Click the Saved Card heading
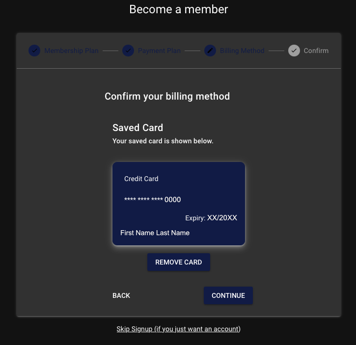The height and width of the screenshot is (345, 356). pyautogui.click(x=137, y=128)
